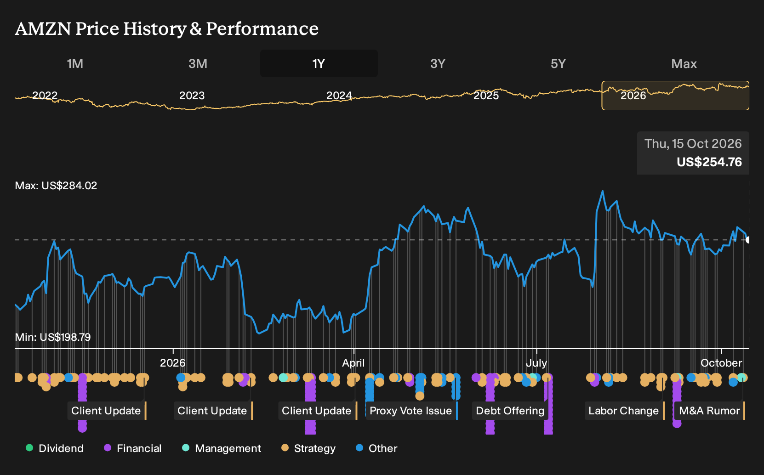This screenshot has width=764, height=475.
Task: Click the highlighted 2026 range selector in overview
Action: 675,96
